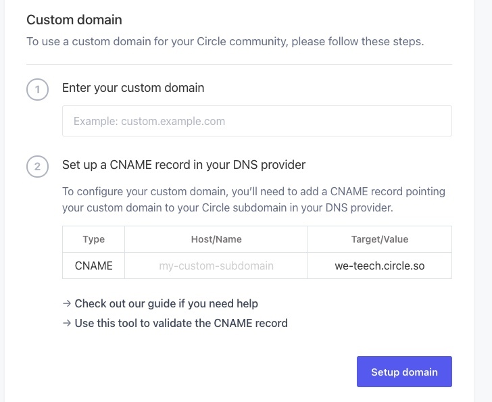The height and width of the screenshot is (402, 492).
Task: Click the my-custom-subdomain host cell
Action: (216, 266)
